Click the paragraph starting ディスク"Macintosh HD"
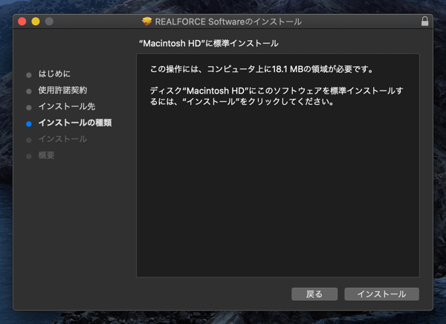 (277, 96)
